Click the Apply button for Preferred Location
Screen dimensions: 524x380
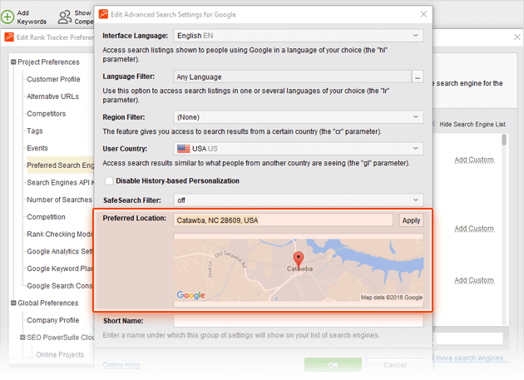411,220
